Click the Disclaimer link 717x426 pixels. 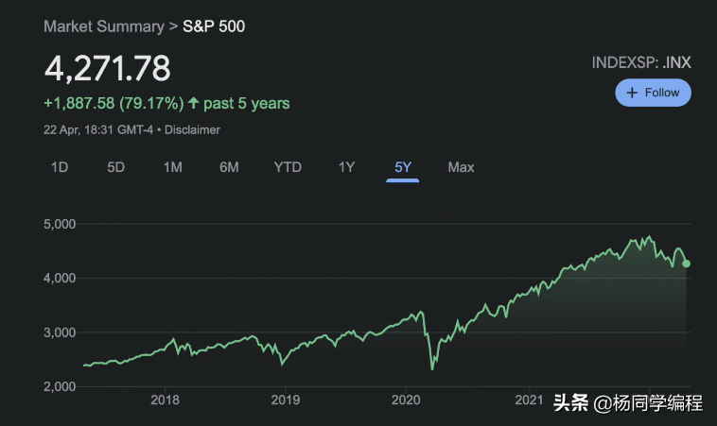click(192, 129)
